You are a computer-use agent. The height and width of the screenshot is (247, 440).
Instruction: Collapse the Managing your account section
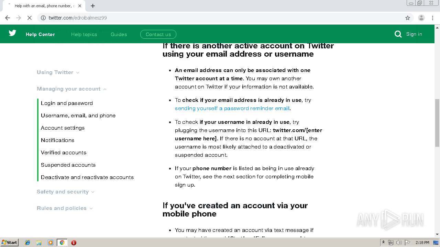72,89
